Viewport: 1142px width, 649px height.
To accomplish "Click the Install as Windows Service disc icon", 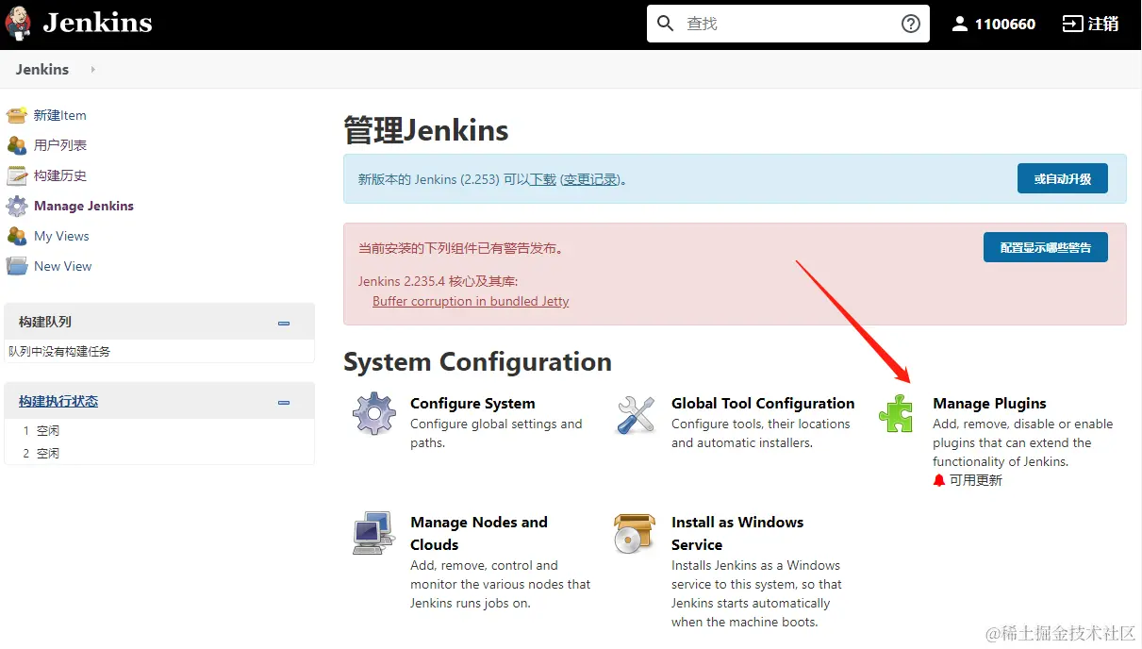I will coord(635,533).
